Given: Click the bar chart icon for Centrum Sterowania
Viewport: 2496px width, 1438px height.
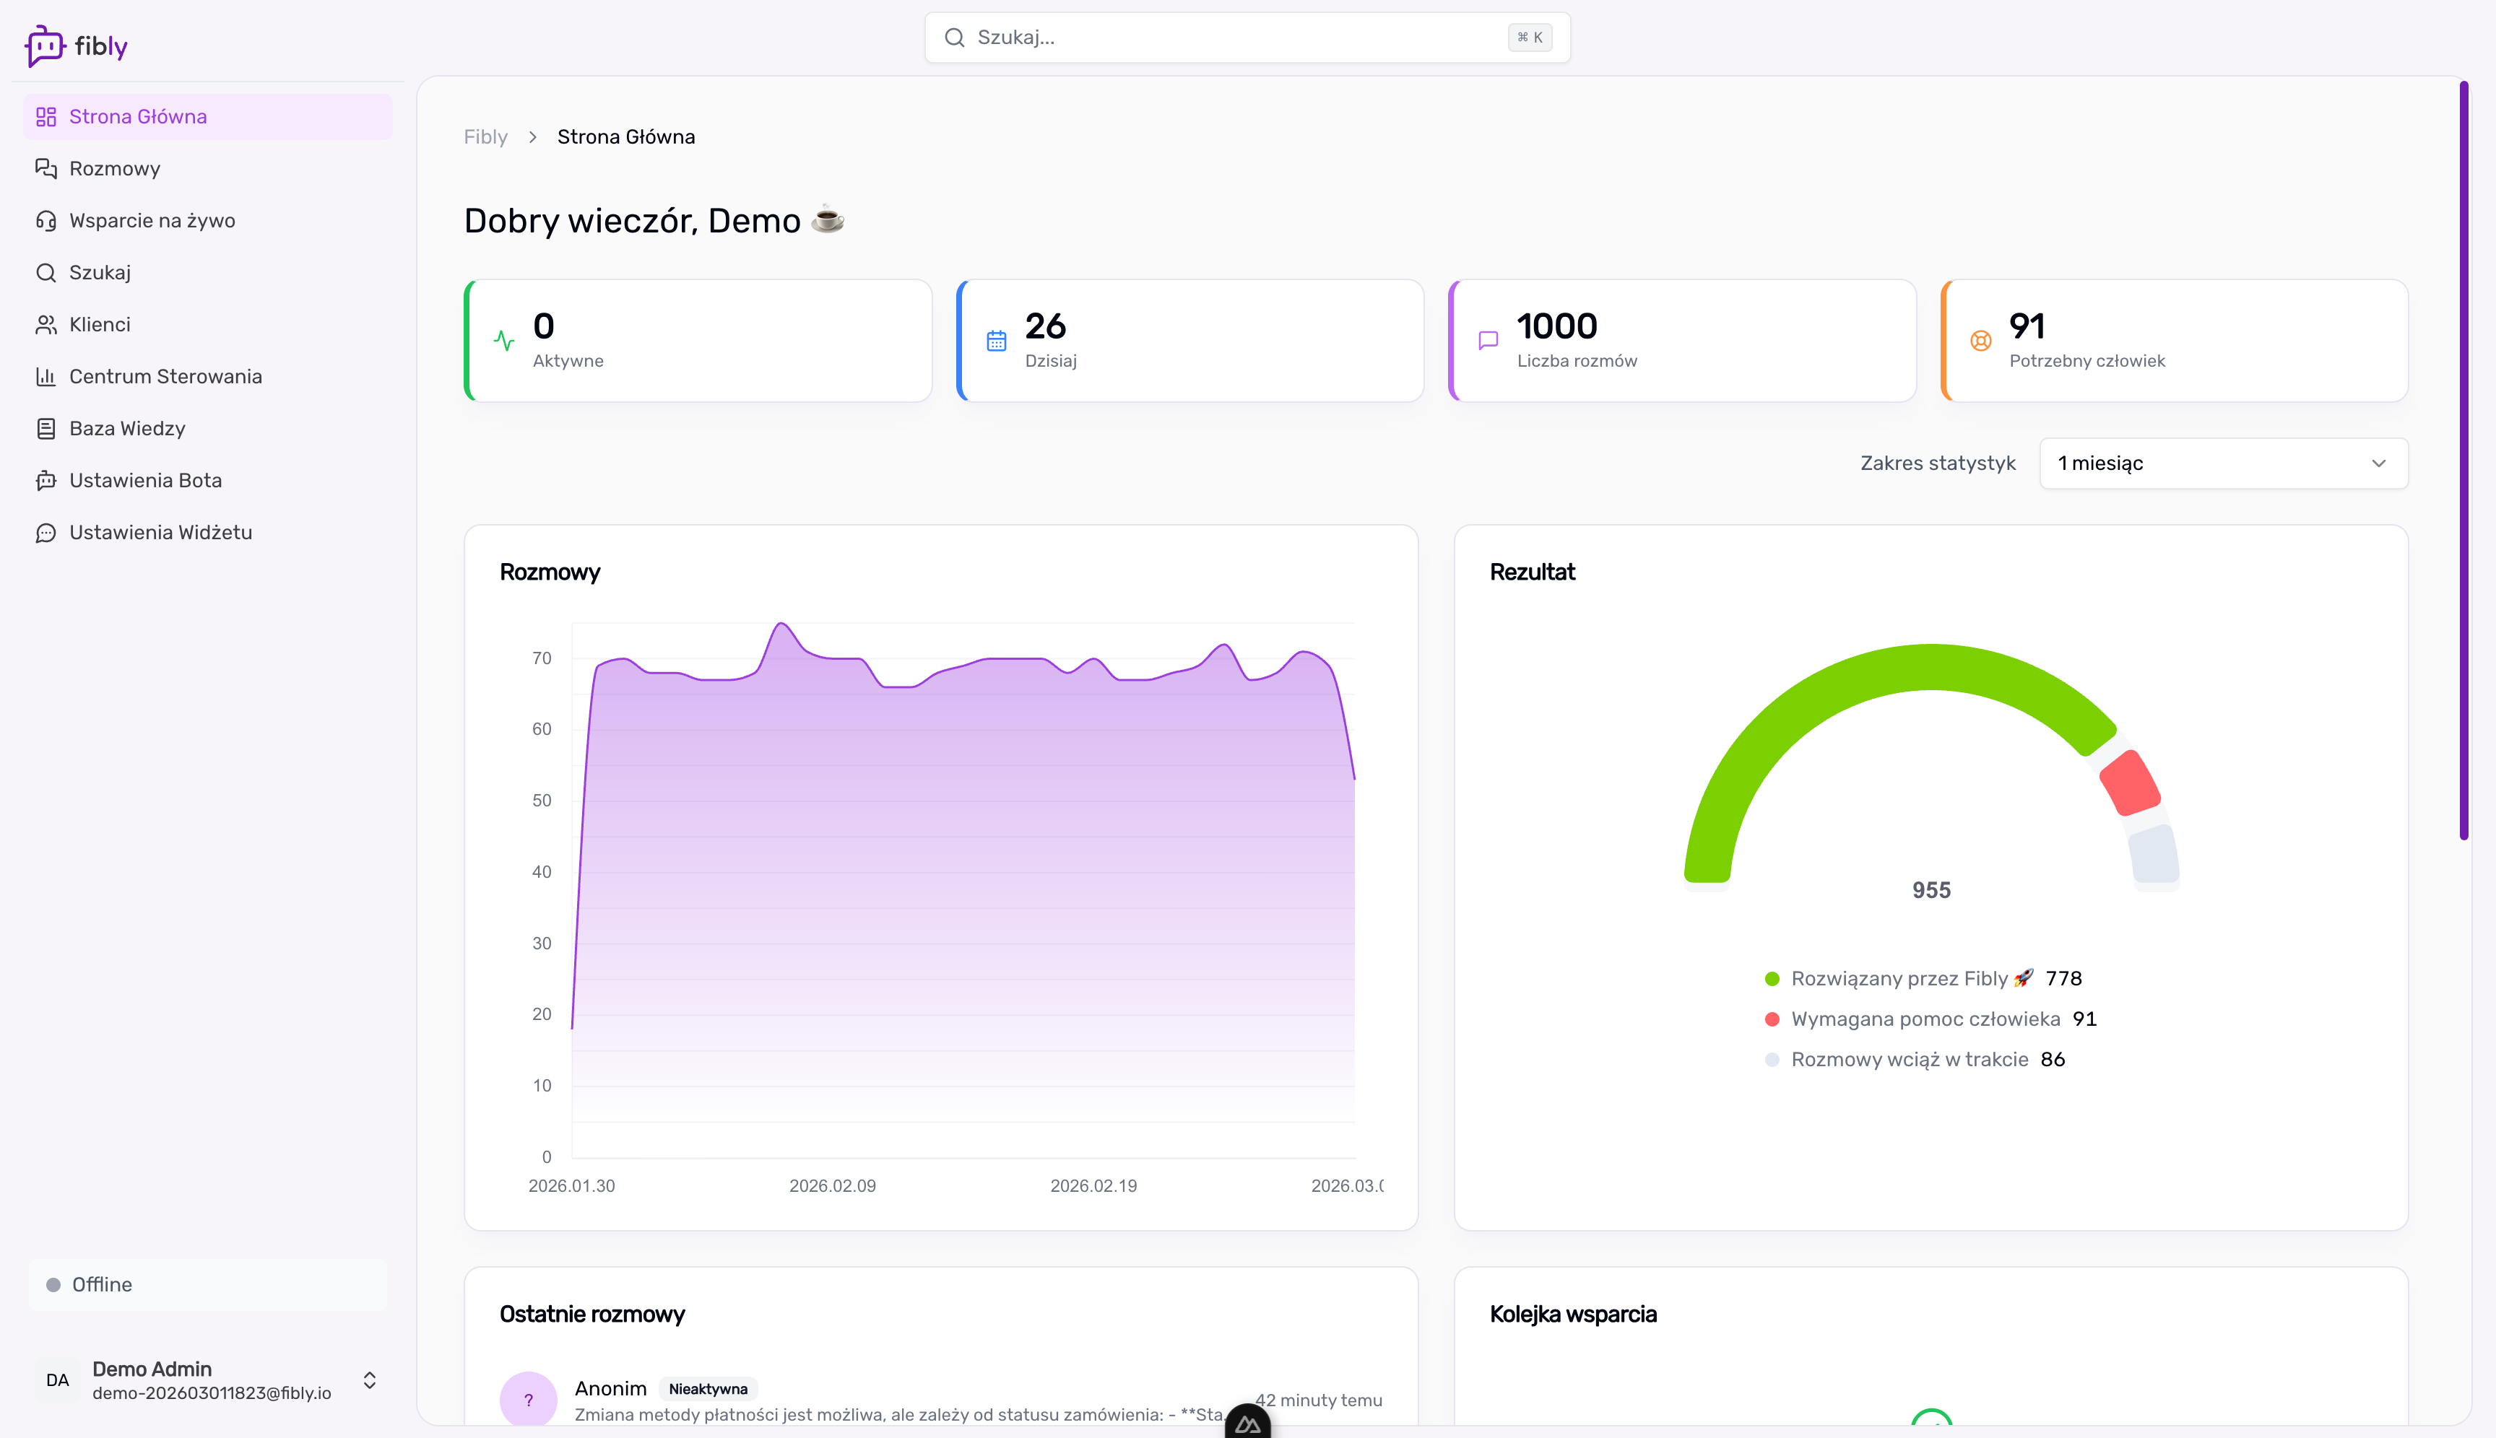Looking at the screenshot, I should point(45,376).
